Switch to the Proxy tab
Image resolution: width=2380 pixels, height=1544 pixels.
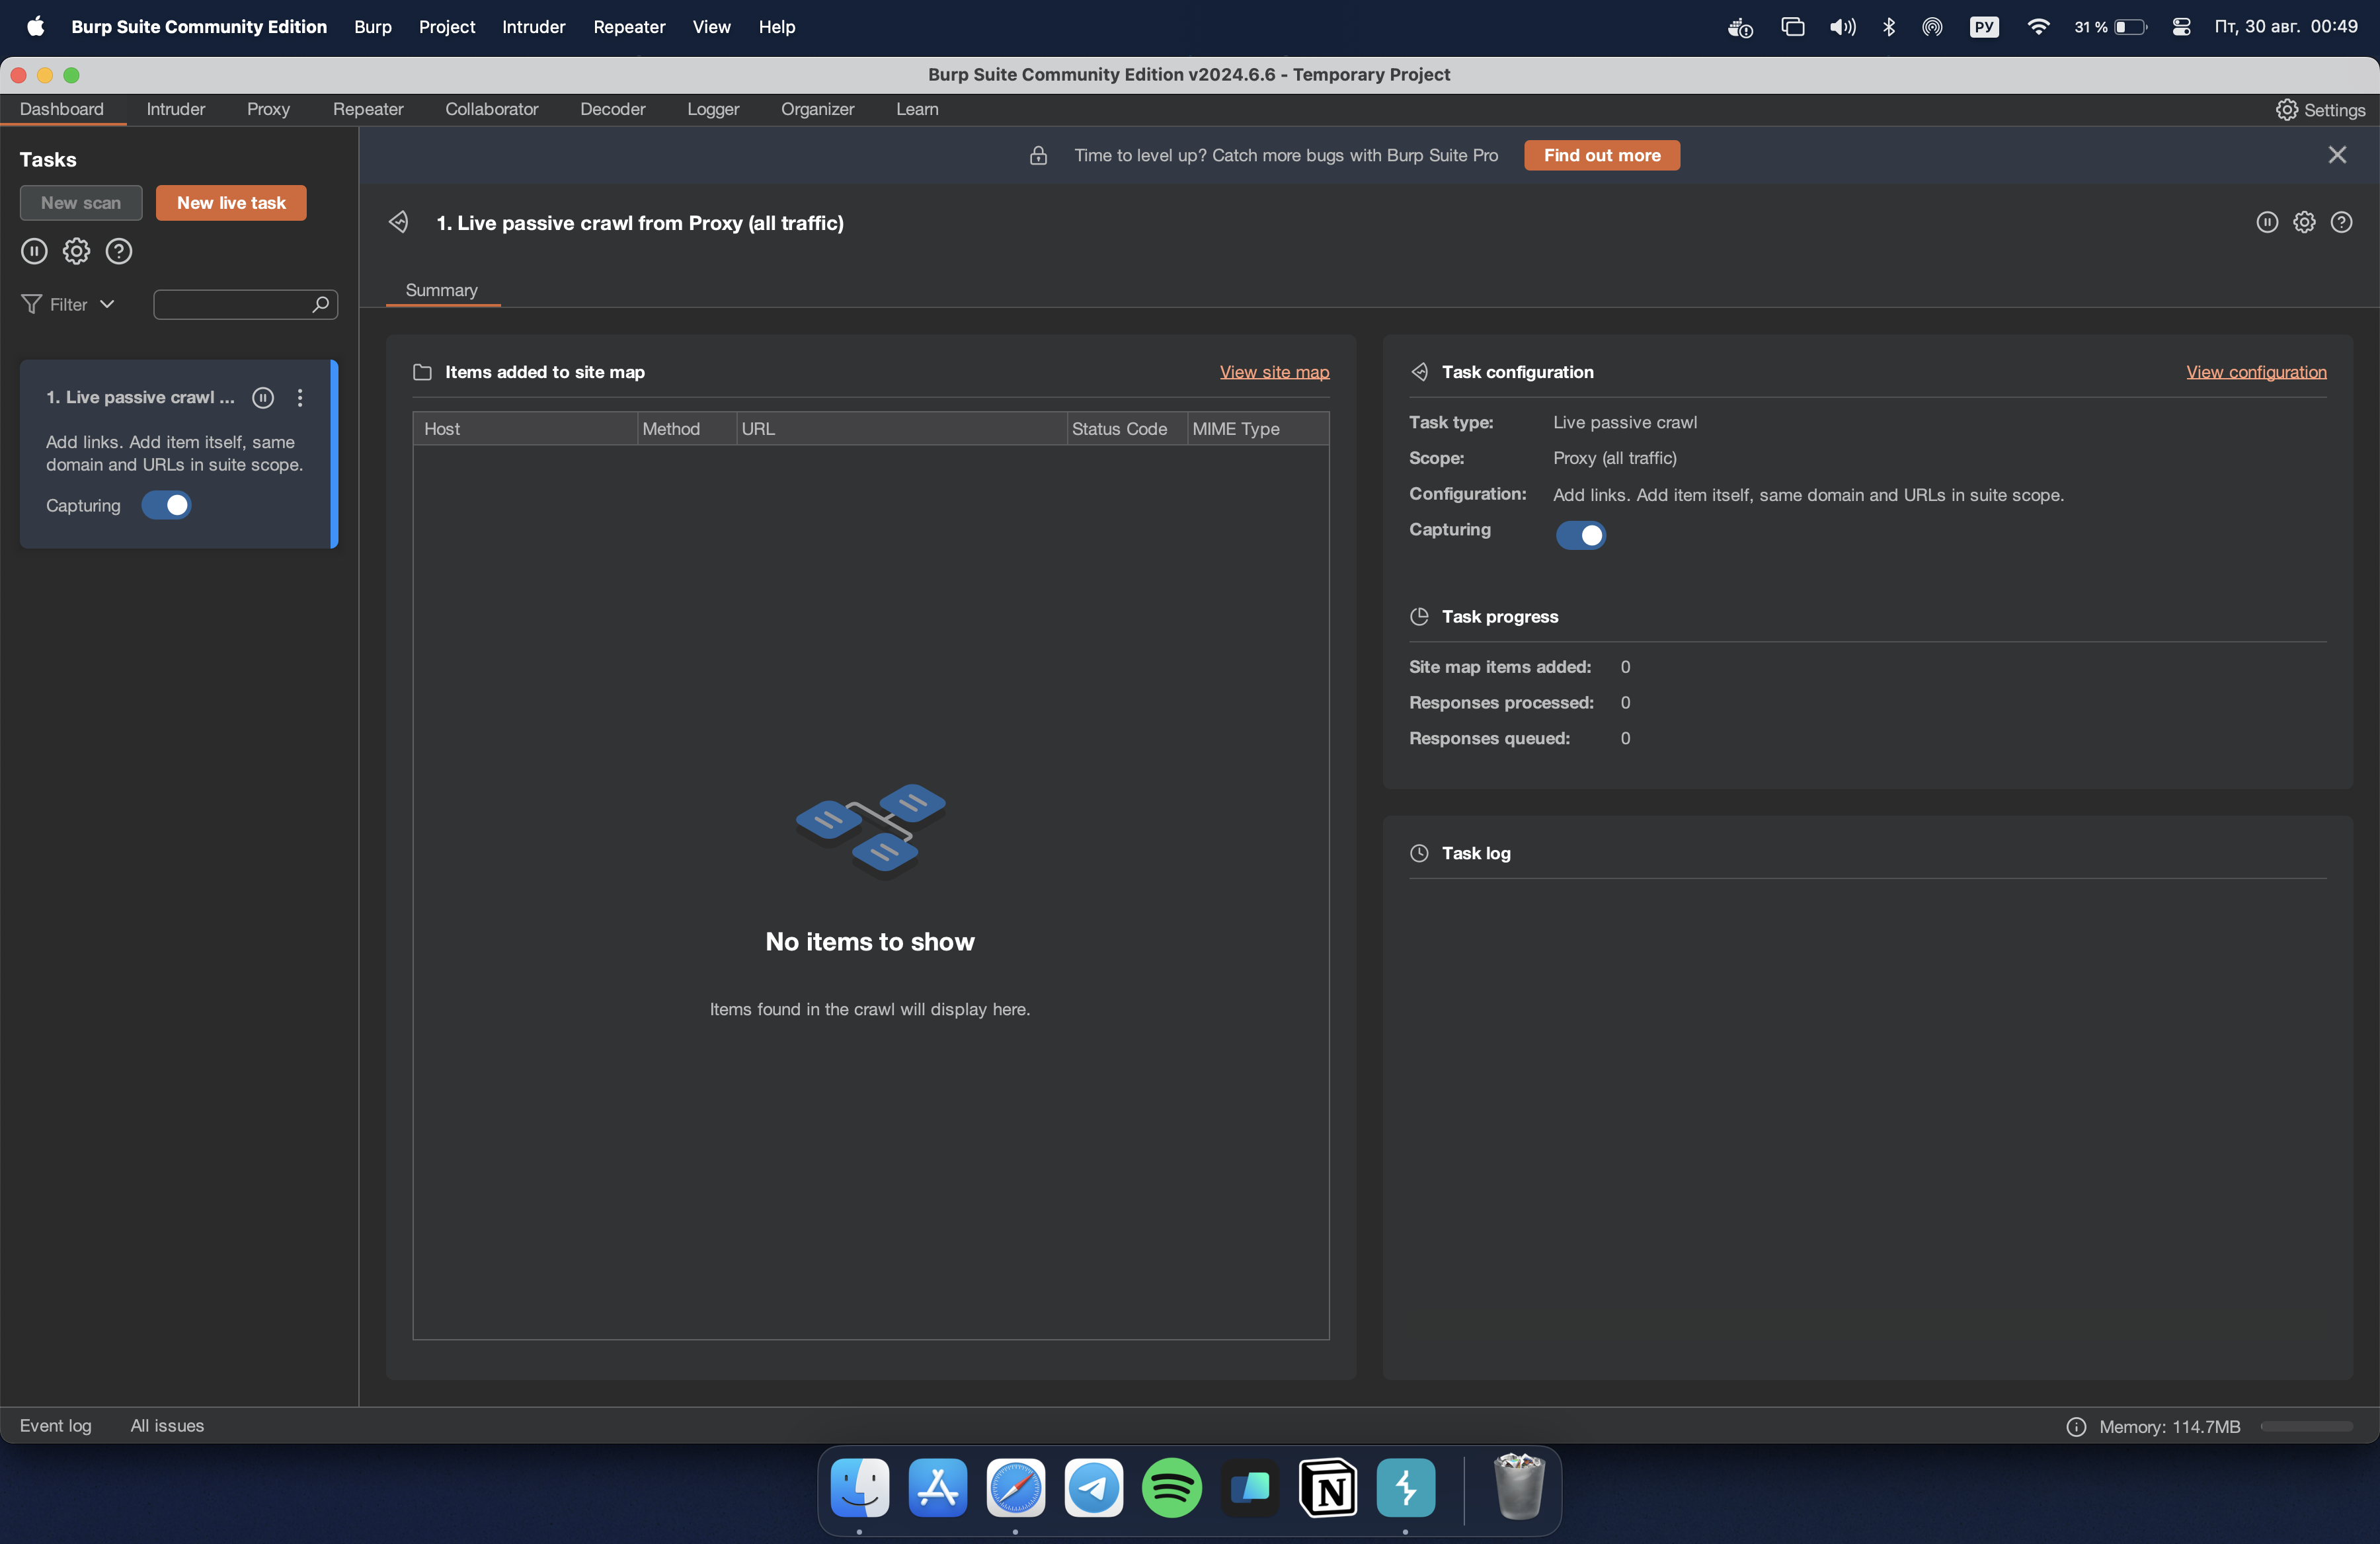tap(268, 109)
